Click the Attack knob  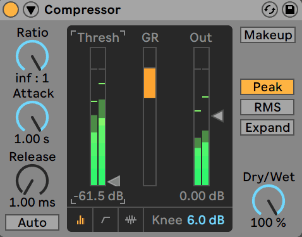point(32,117)
